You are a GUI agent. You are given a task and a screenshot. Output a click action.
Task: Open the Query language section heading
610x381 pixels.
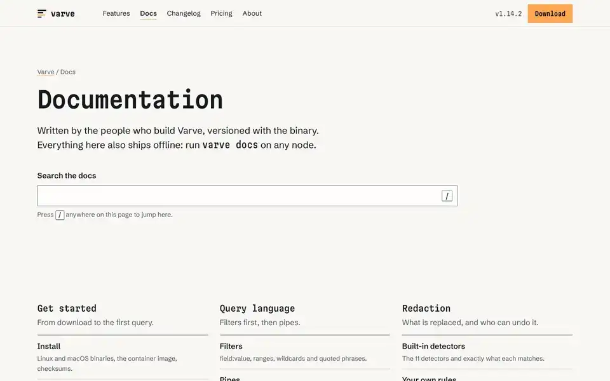(257, 309)
